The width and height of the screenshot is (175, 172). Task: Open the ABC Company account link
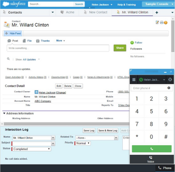point(43,101)
